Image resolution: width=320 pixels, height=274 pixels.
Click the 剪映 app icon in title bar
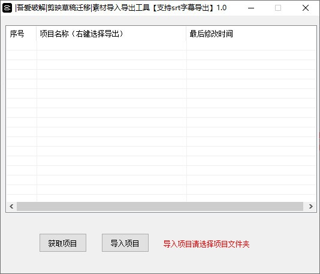7,8
